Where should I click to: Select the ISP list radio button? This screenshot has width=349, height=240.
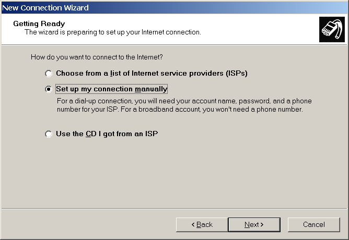[x=49, y=74]
